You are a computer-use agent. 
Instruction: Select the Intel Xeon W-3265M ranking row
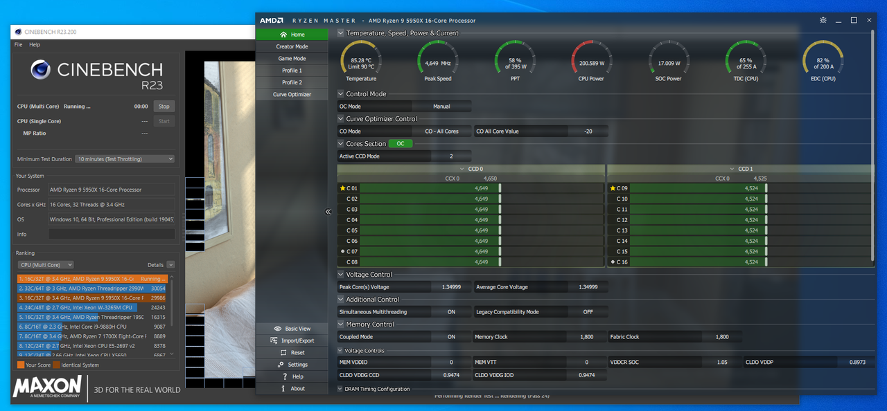92,307
